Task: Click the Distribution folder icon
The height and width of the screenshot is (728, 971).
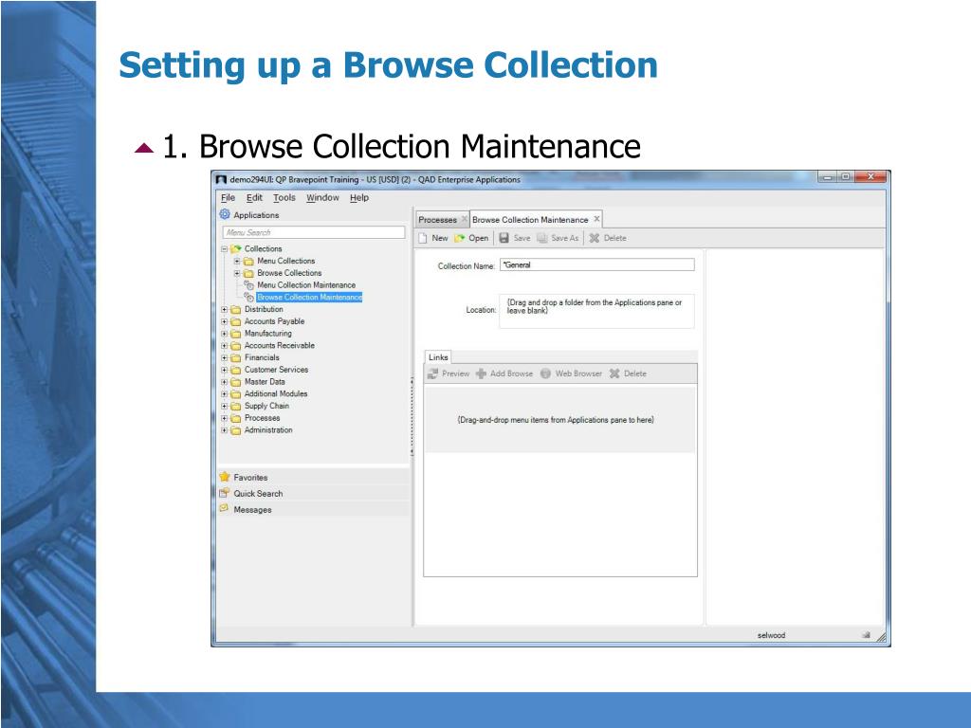Action: coord(236,310)
